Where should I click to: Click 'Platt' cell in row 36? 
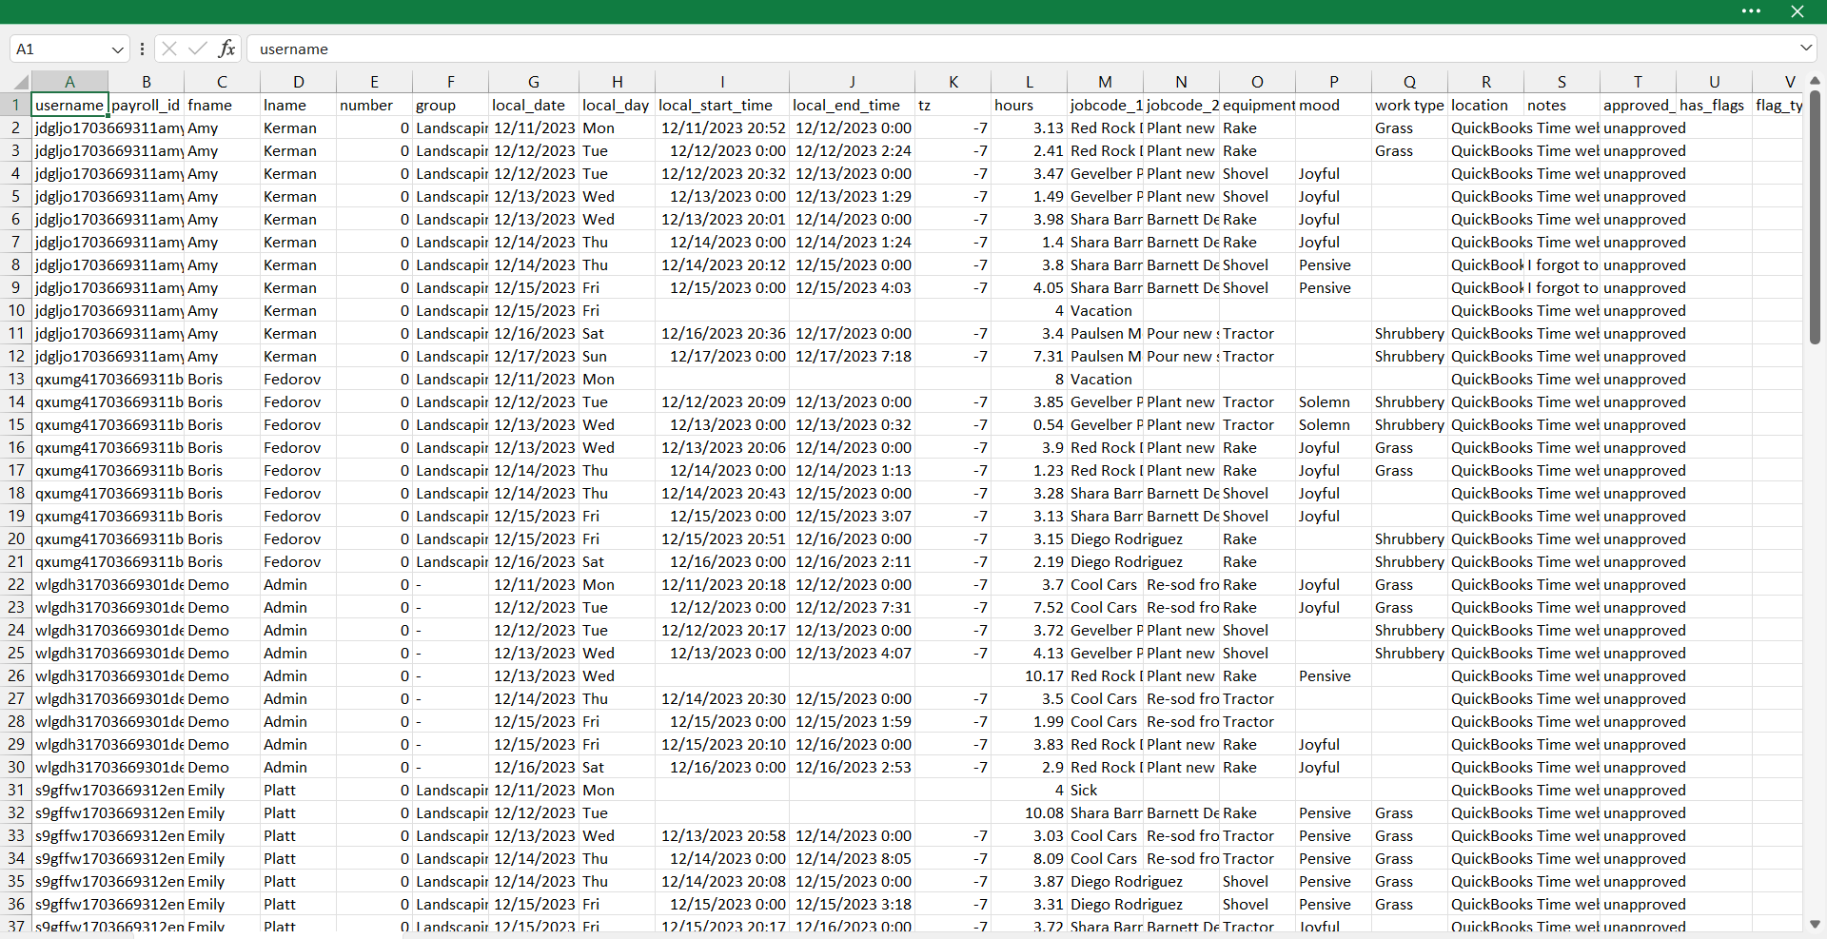tap(298, 904)
